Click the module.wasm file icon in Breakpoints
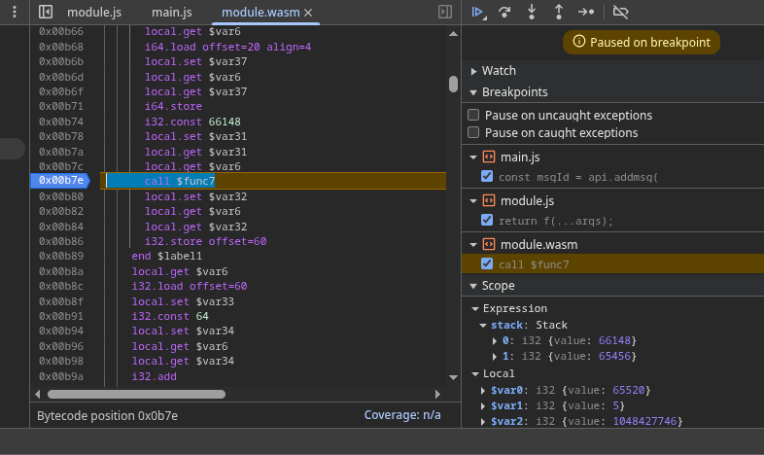The width and height of the screenshot is (764, 455). [489, 244]
